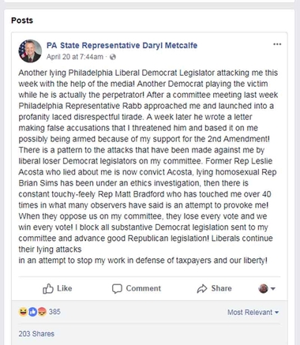The height and width of the screenshot is (345, 300).
Task: Open Daryl Metcalfe's profile picture
Action: coord(30,51)
